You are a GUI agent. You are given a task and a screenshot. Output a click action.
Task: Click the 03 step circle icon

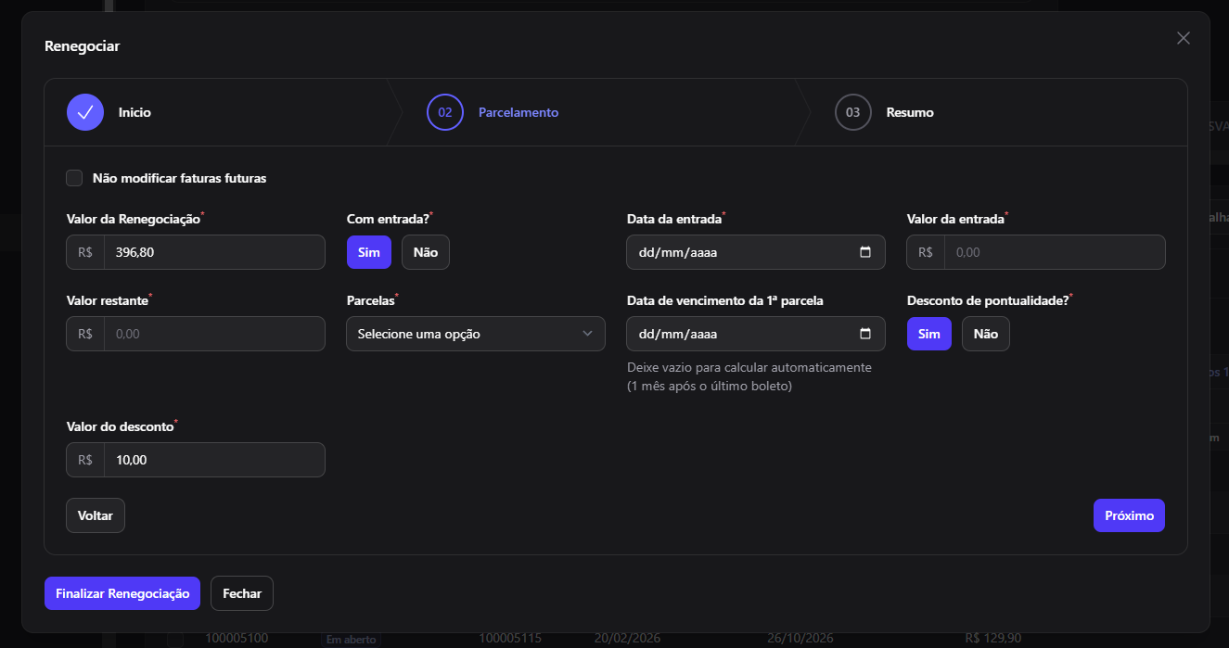click(x=853, y=112)
